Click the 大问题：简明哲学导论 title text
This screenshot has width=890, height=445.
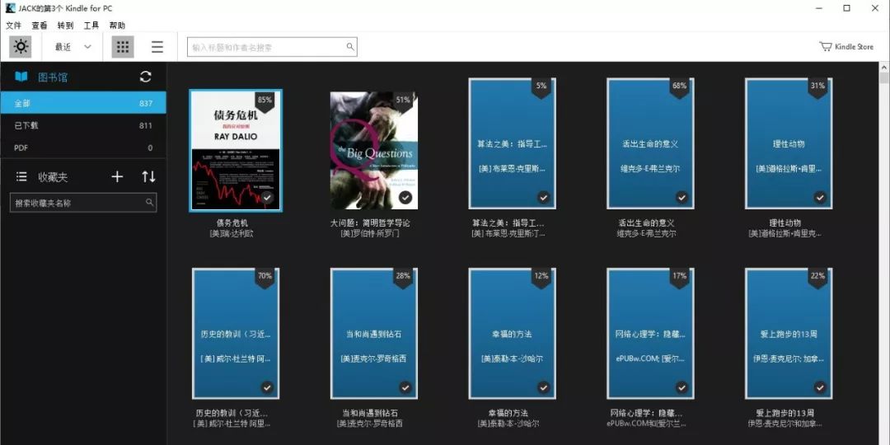point(370,223)
